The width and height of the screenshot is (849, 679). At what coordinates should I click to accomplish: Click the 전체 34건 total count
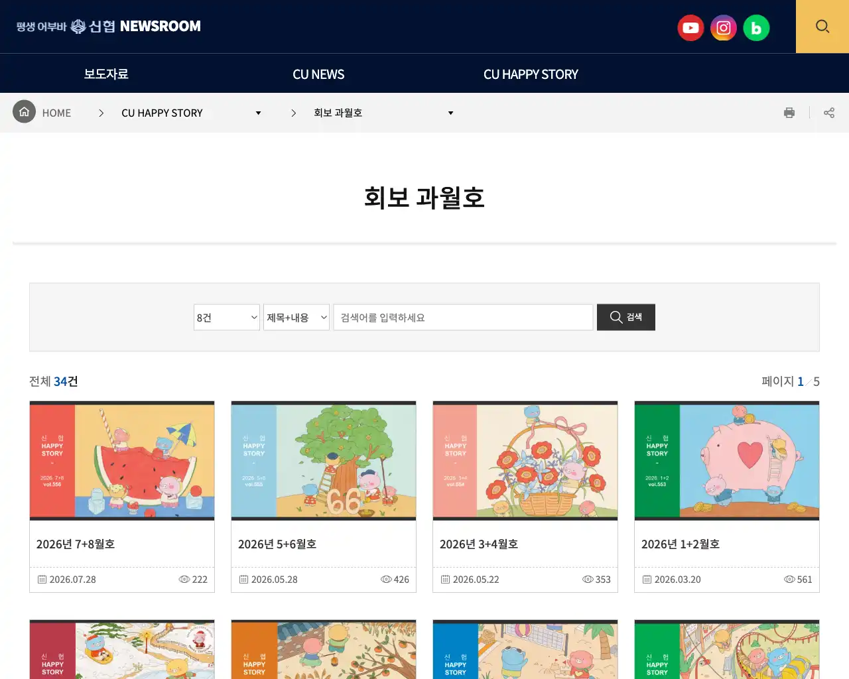[x=54, y=381]
